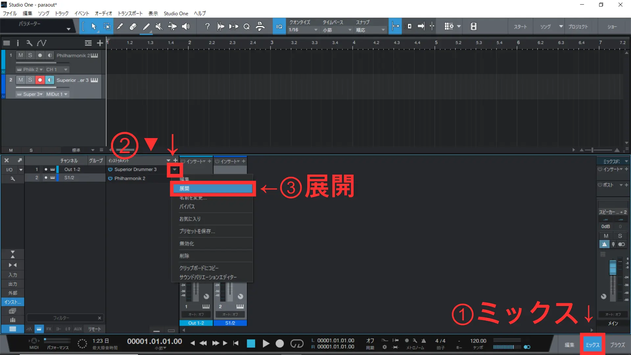Viewport: 631px width, 355px height.
Task: Toggle snap to grid button
Action: tap(396, 27)
